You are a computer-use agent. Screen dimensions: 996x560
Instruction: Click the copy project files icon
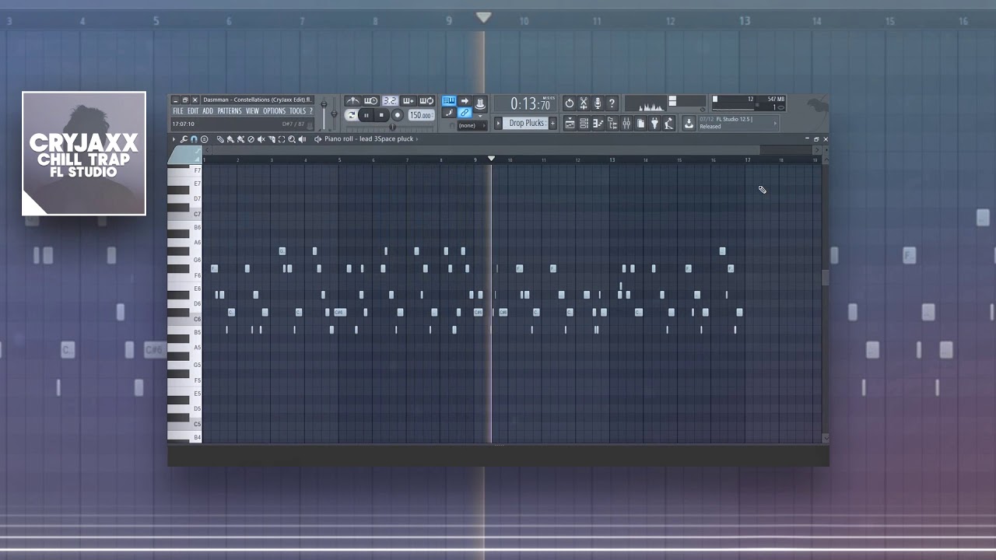(640, 123)
